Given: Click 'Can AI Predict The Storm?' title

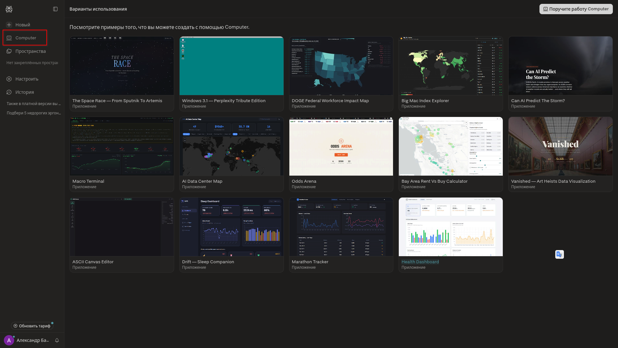Looking at the screenshot, I should (x=538, y=101).
